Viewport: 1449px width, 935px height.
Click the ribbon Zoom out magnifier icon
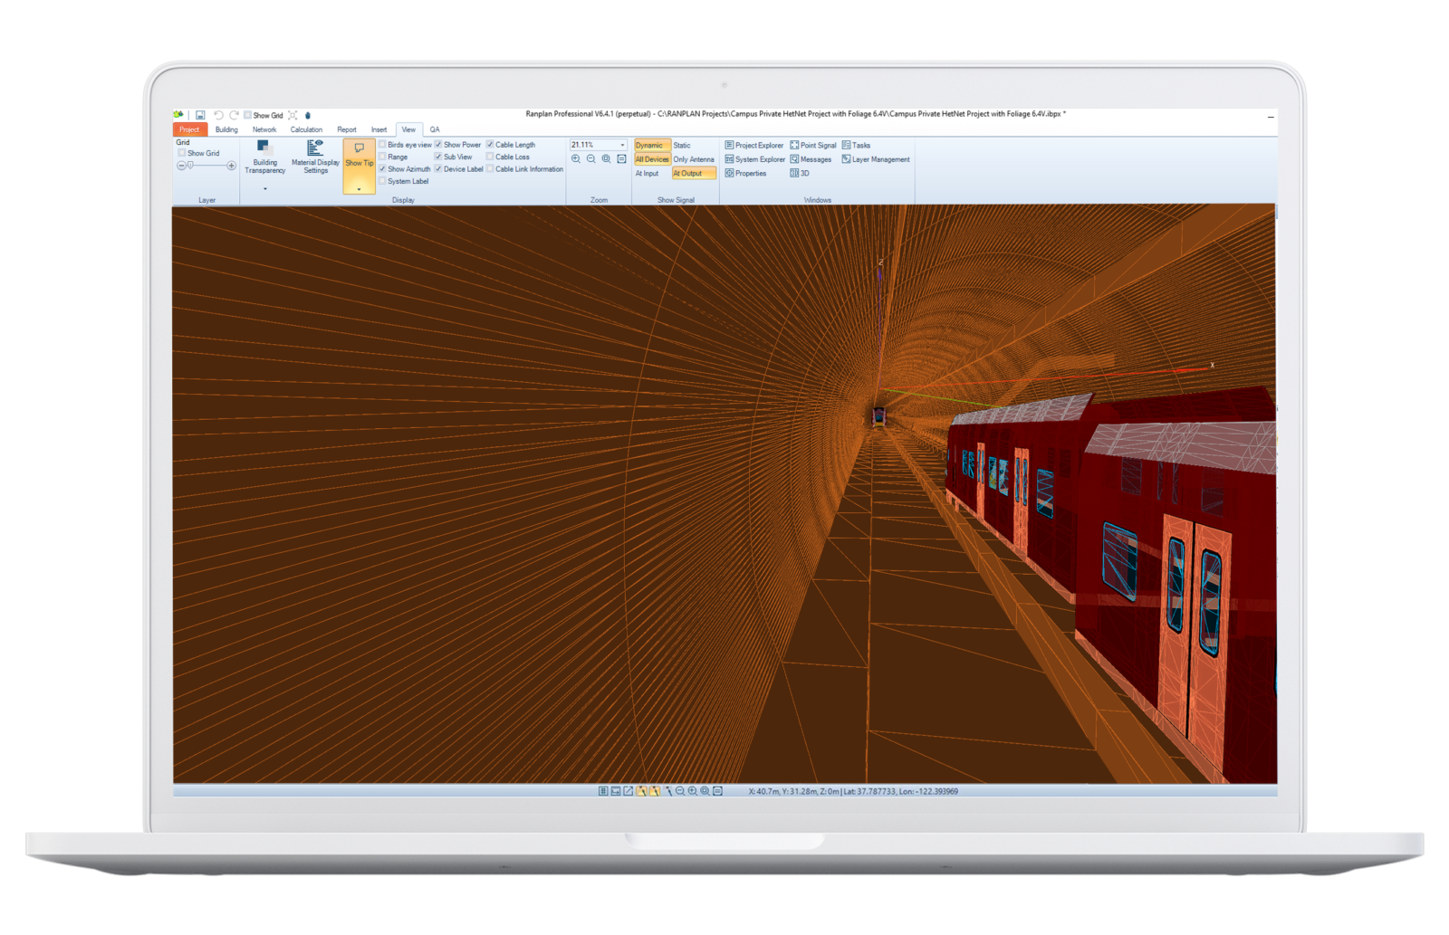pyautogui.click(x=591, y=158)
